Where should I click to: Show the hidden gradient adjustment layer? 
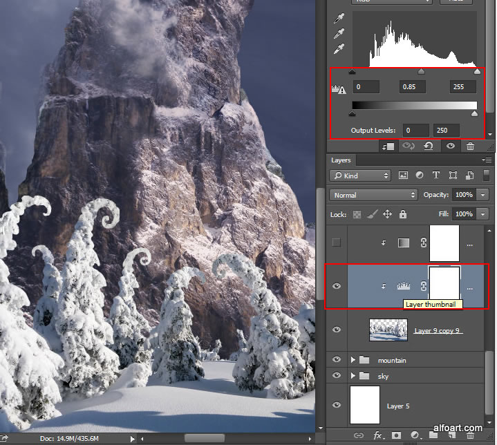[x=337, y=243]
